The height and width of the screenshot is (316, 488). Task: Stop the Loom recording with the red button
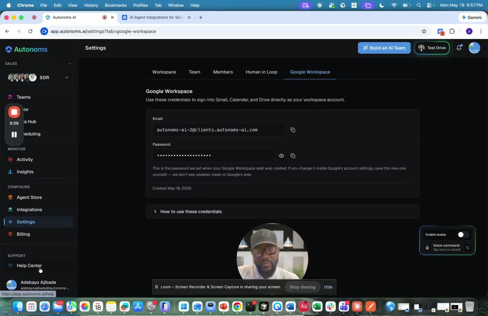[x=14, y=112]
